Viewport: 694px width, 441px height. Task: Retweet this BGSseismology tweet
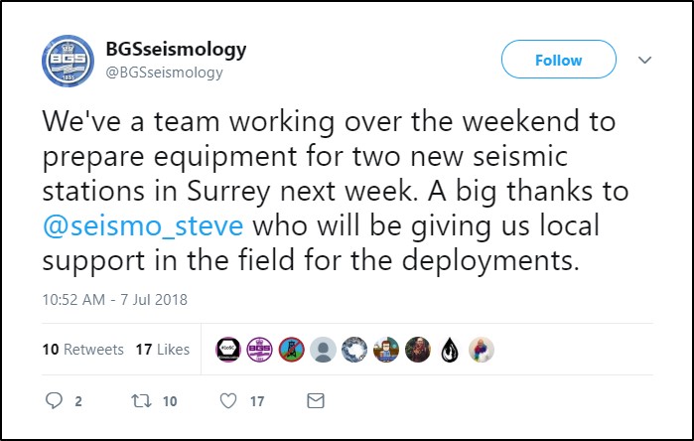[x=143, y=402]
